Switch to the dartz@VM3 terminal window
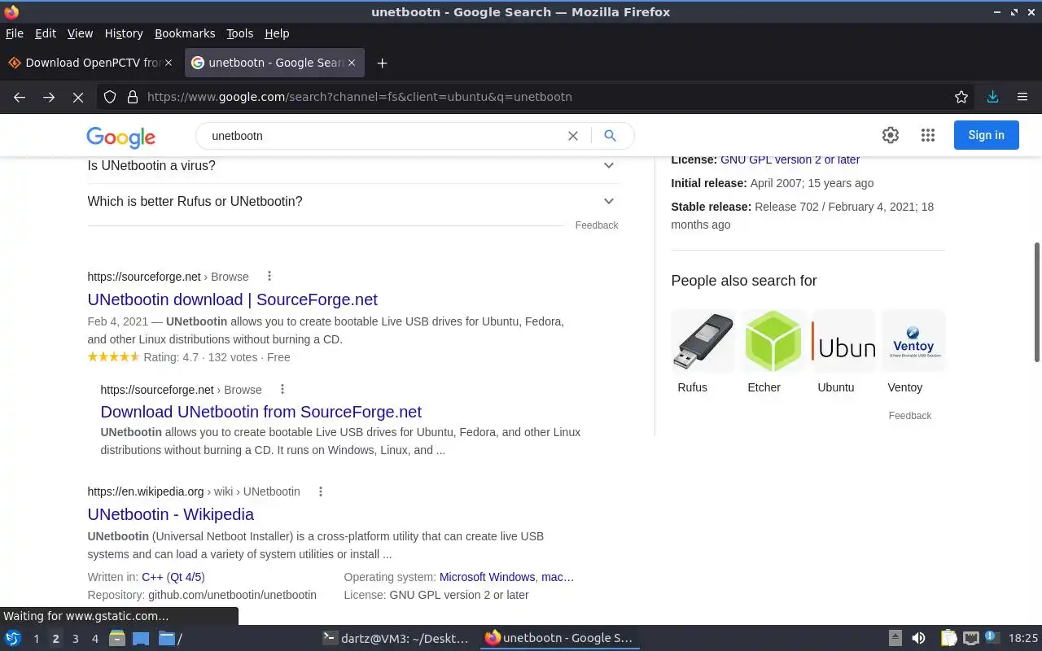Viewport: 1042px width, 651px height. (396, 639)
